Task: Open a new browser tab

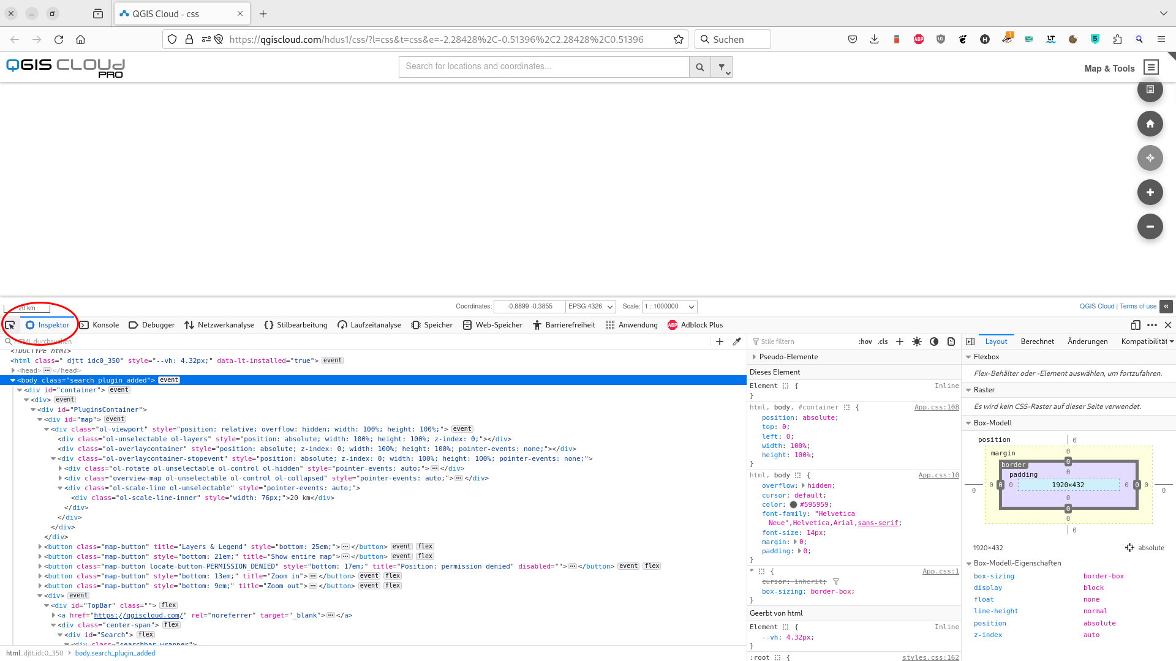Action: pos(263,13)
